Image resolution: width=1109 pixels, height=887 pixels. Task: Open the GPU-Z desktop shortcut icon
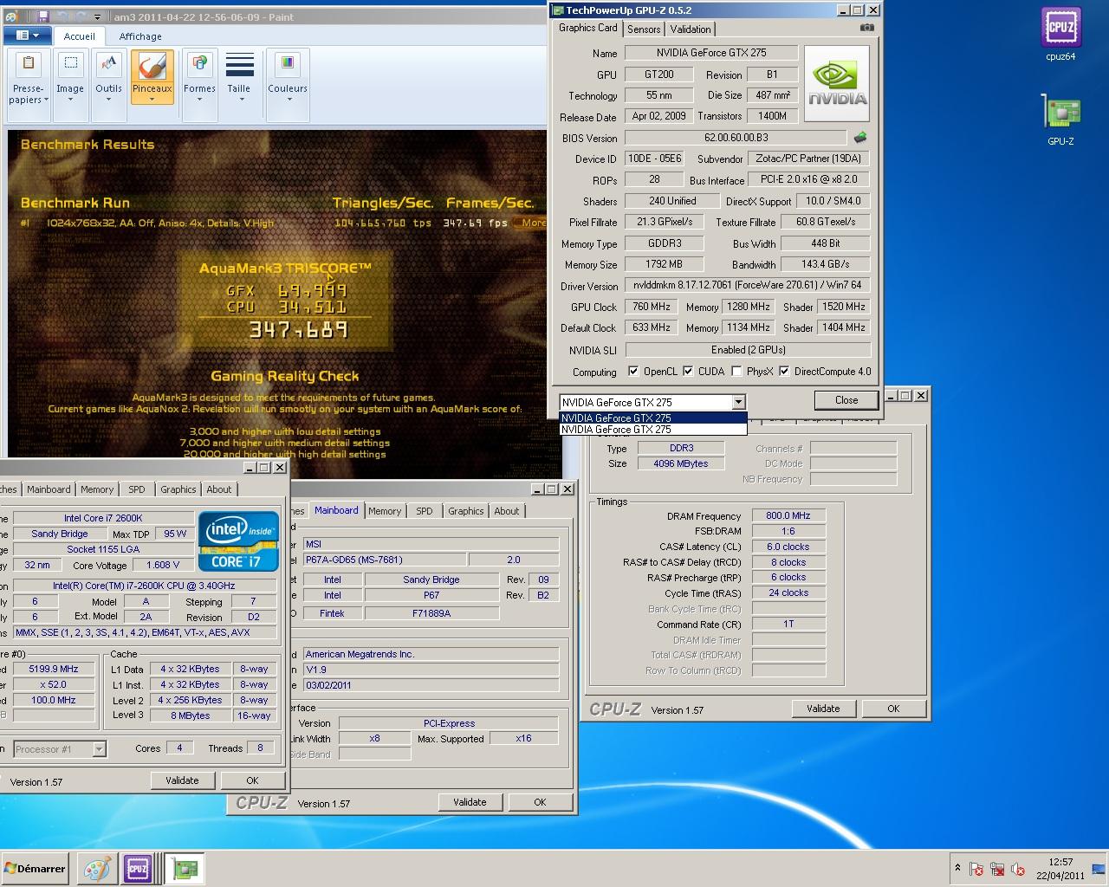coord(1060,120)
